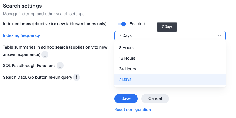
Task: Click the Indexing frequency label
Action: [x=21, y=35]
